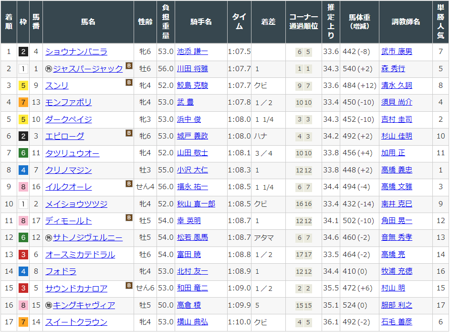Open horse link スンリ

(57, 86)
